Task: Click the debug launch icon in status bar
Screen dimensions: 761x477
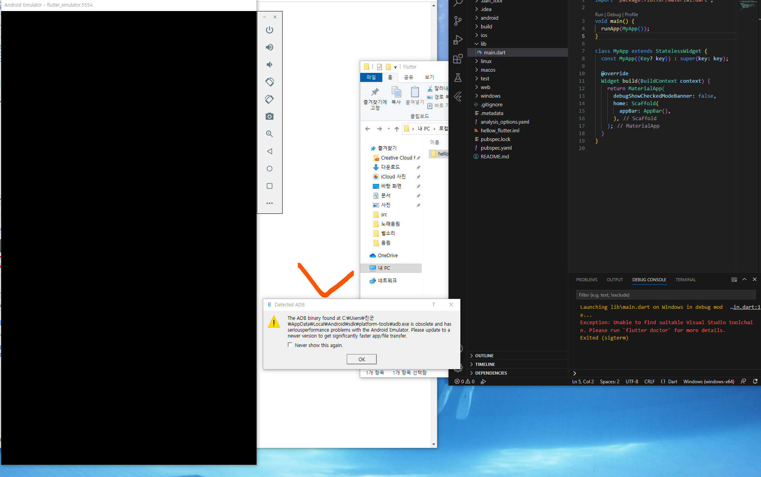Action: point(483,382)
